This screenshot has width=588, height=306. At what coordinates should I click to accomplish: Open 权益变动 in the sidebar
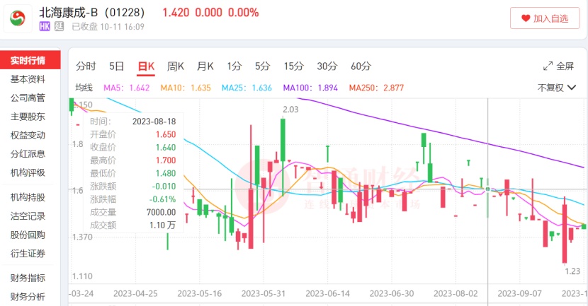(28, 136)
